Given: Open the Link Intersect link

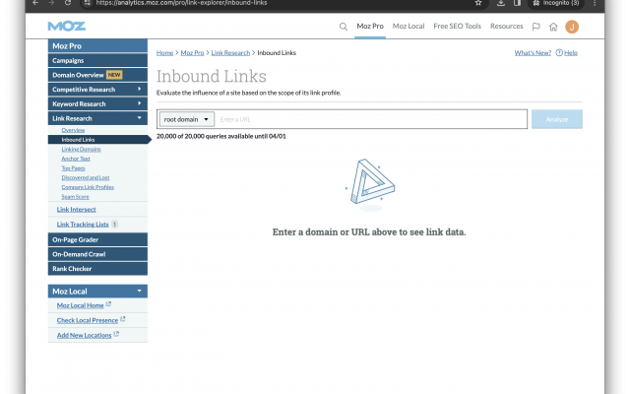Looking at the screenshot, I should (x=77, y=210).
